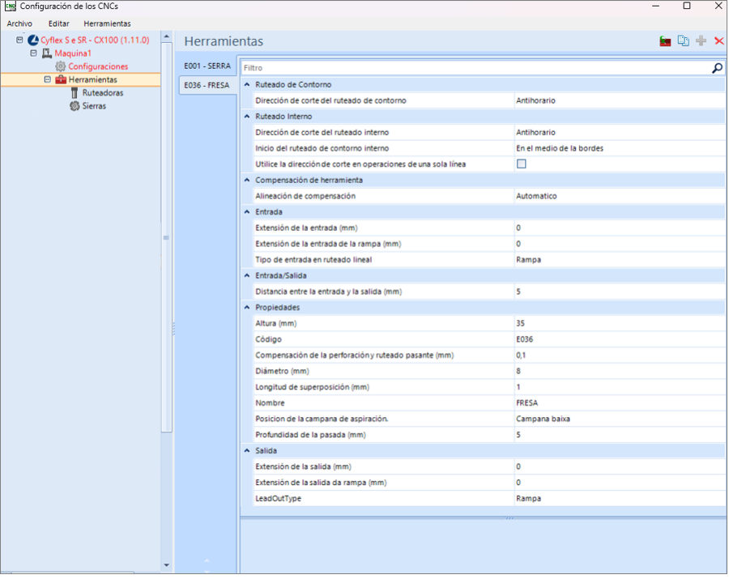The width and height of the screenshot is (729, 579).
Task: Edit Profundidad de la pasada value 5
Action: (x=620, y=435)
